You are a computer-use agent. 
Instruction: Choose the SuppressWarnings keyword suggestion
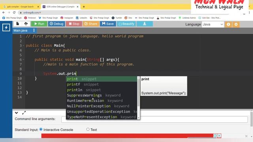pos(102,95)
